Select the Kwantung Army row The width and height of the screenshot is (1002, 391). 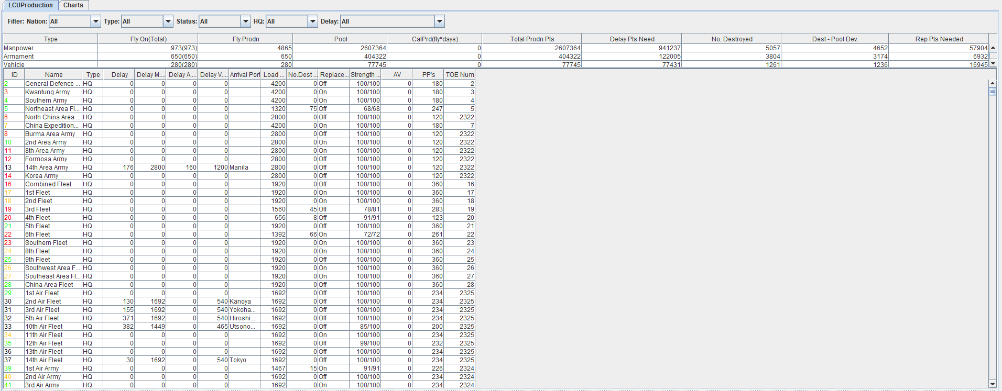239,92
